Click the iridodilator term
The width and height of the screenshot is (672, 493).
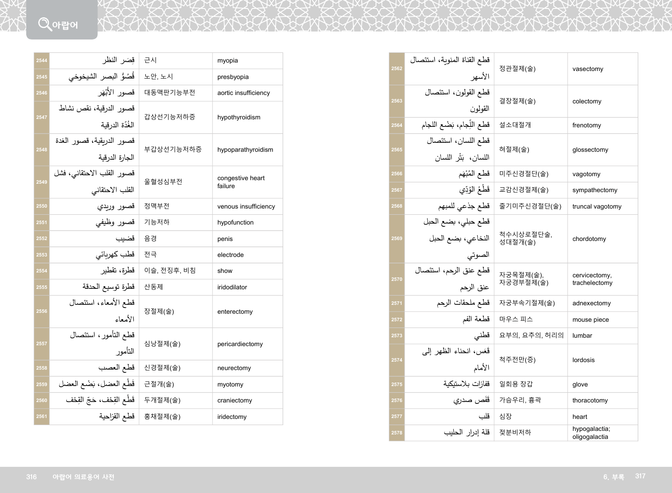(x=232, y=288)
